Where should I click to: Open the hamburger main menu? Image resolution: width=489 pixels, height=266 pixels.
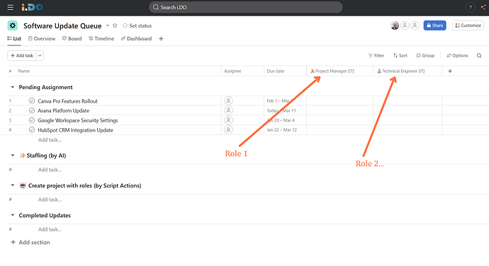tap(11, 7)
